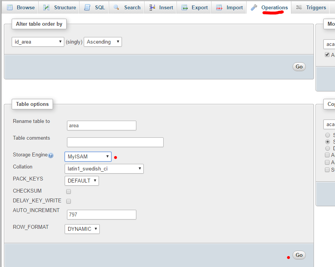Check the DELAY_KEY_WRITE option
Screen dimensions: 335x267
coord(69,201)
